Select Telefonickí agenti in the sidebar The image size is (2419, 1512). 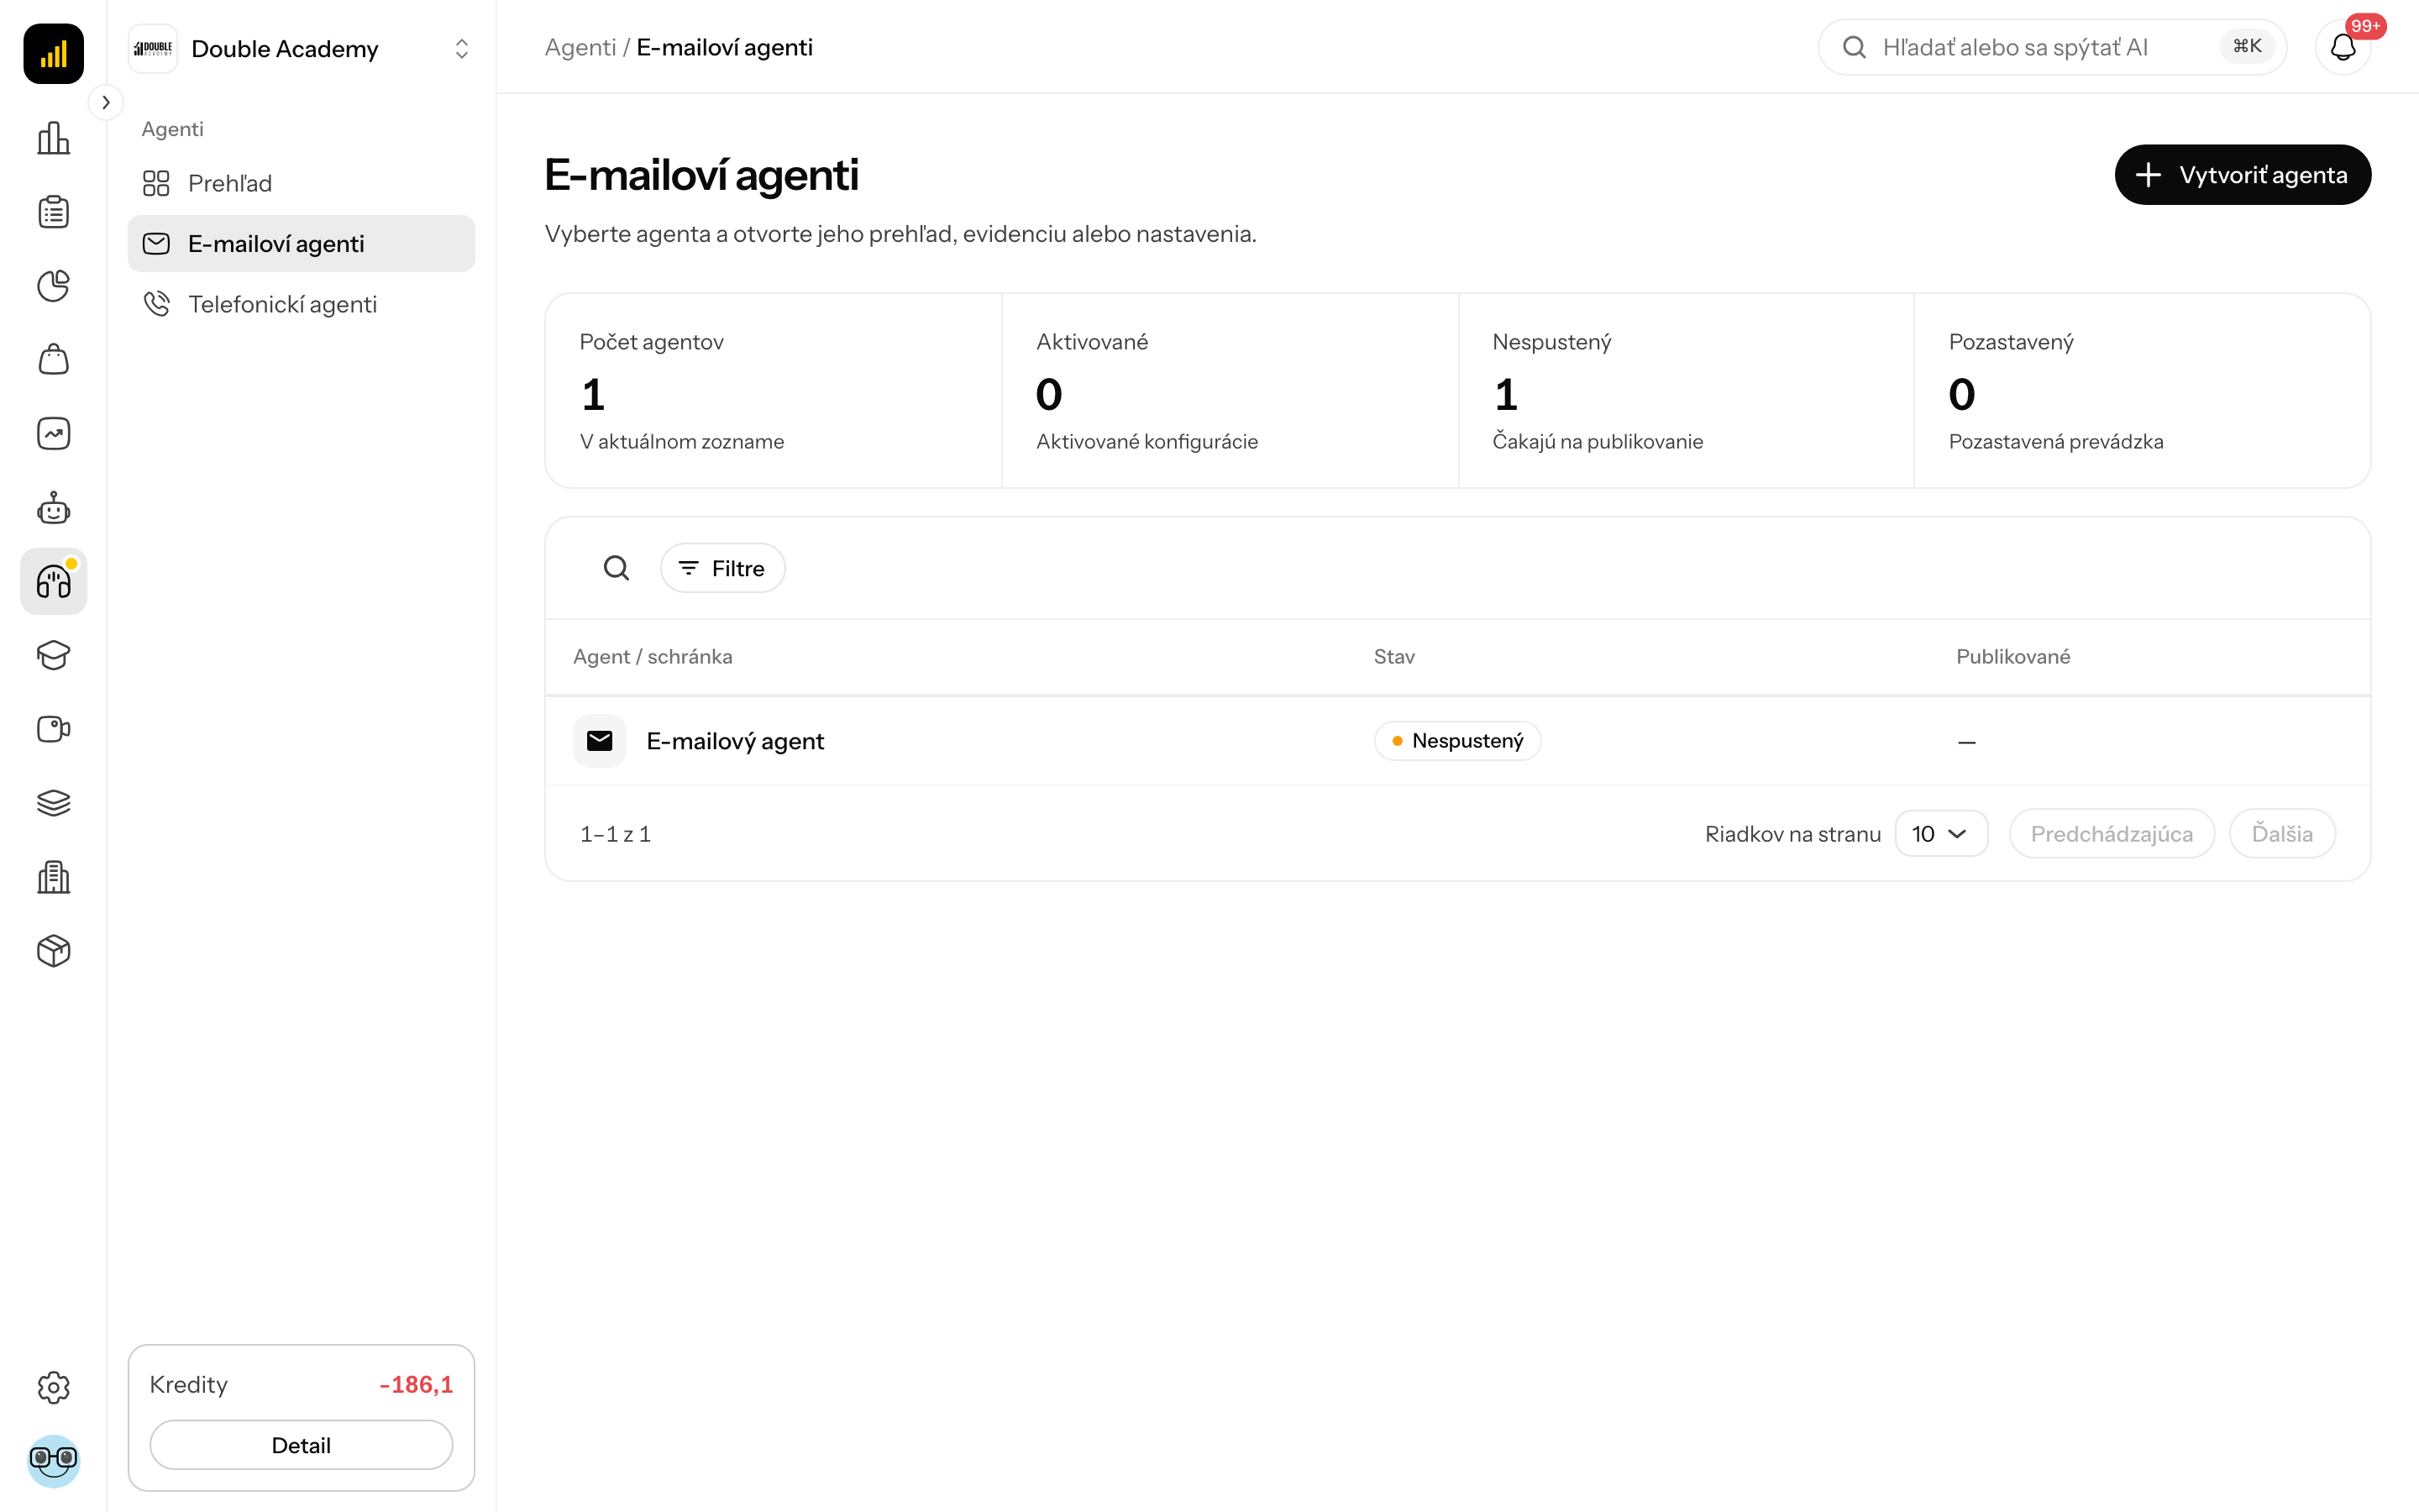tap(301, 304)
